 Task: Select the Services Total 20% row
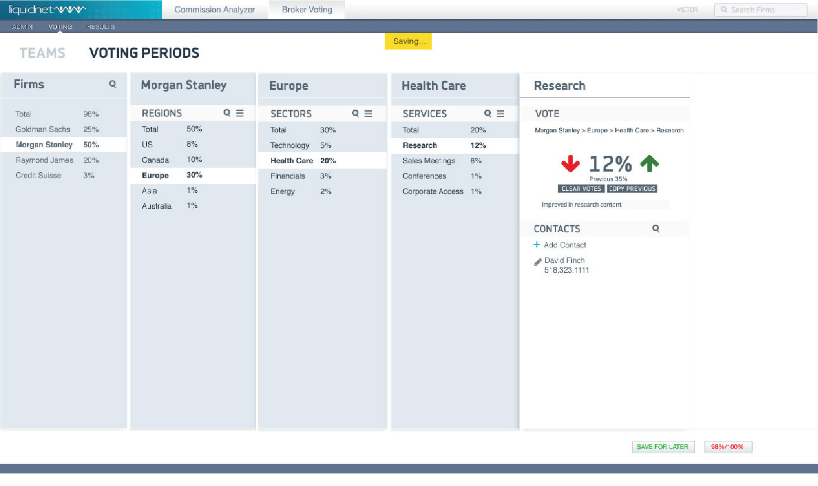point(455,130)
